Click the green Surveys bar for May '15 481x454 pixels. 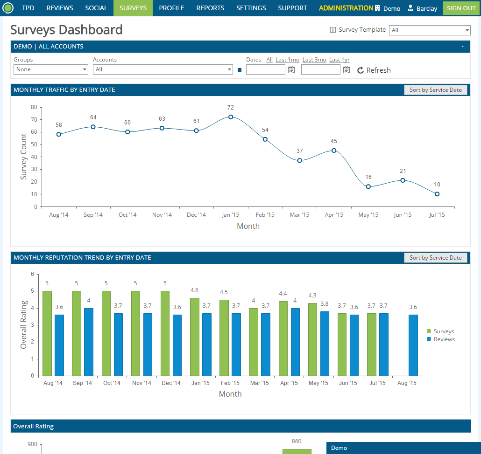click(x=312, y=339)
